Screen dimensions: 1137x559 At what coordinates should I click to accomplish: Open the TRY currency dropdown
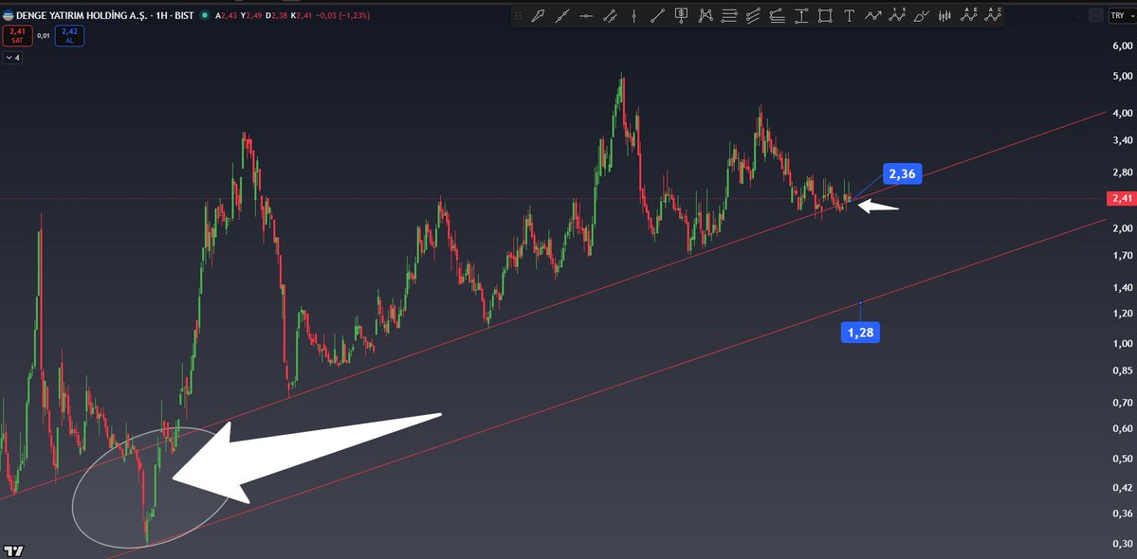pyautogui.click(x=1121, y=15)
